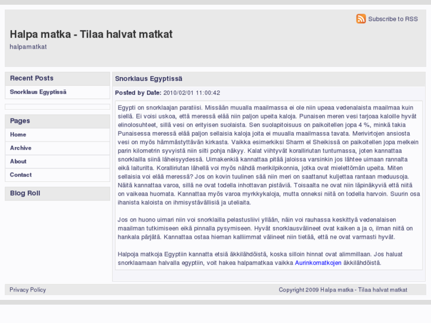Click the Snorklaus Egyptissä article heading

coord(149,79)
